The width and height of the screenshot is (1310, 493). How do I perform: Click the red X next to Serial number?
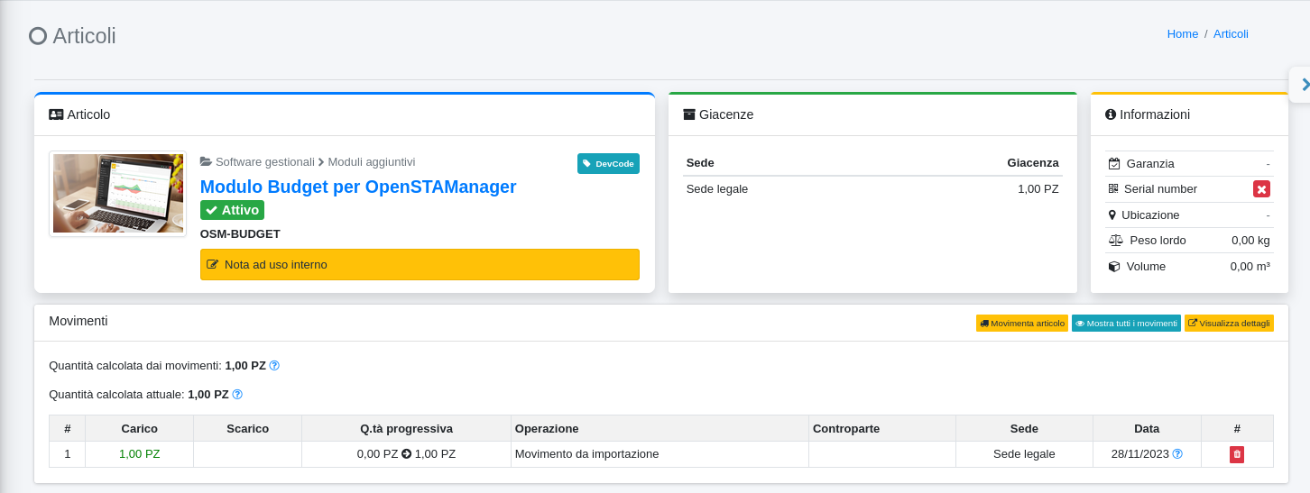1261,188
